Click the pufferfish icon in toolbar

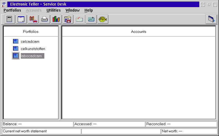tap(103, 19)
